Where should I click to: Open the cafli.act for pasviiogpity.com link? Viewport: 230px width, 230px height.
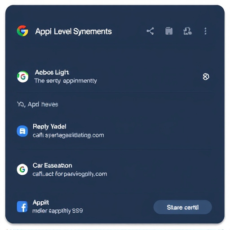70,174
